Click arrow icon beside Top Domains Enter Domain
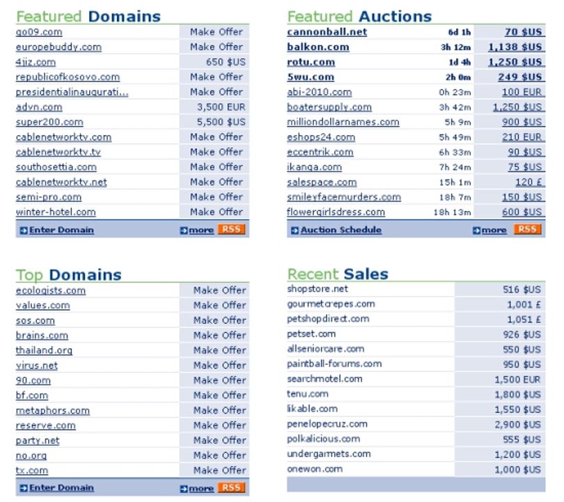Image resolution: width=564 pixels, height=502 pixels. click(x=24, y=488)
